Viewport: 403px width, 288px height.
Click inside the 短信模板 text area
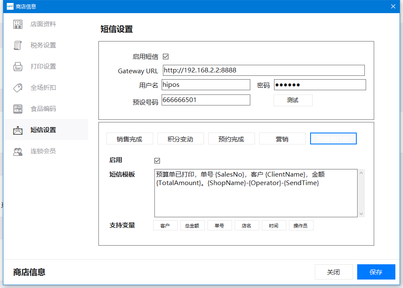click(x=256, y=193)
